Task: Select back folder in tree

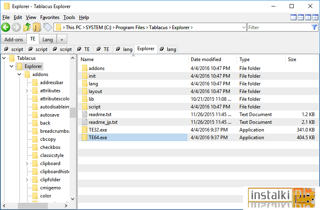Action: click(45, 123)
